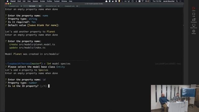Click the AirPlay display icon in menu bar
199x112 pixels.
[x=129, y=1]
